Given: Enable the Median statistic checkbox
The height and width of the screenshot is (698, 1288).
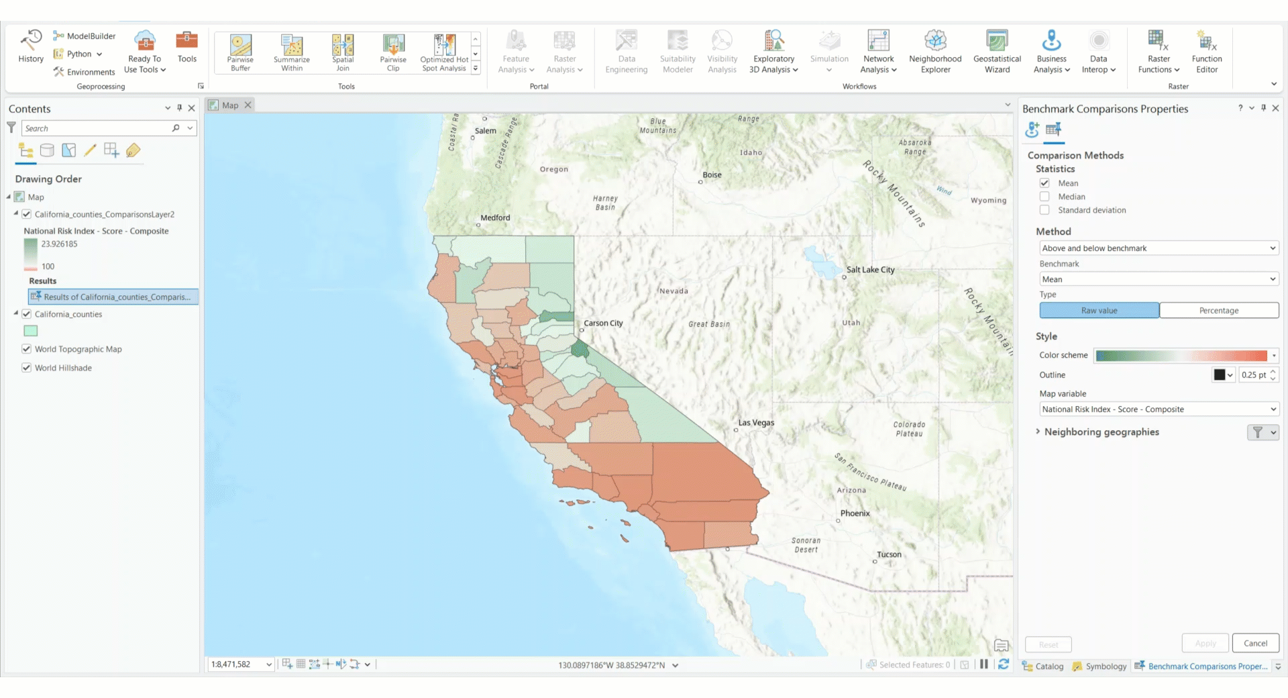Looking at the screenshot, I should (x=1044, y=197).
